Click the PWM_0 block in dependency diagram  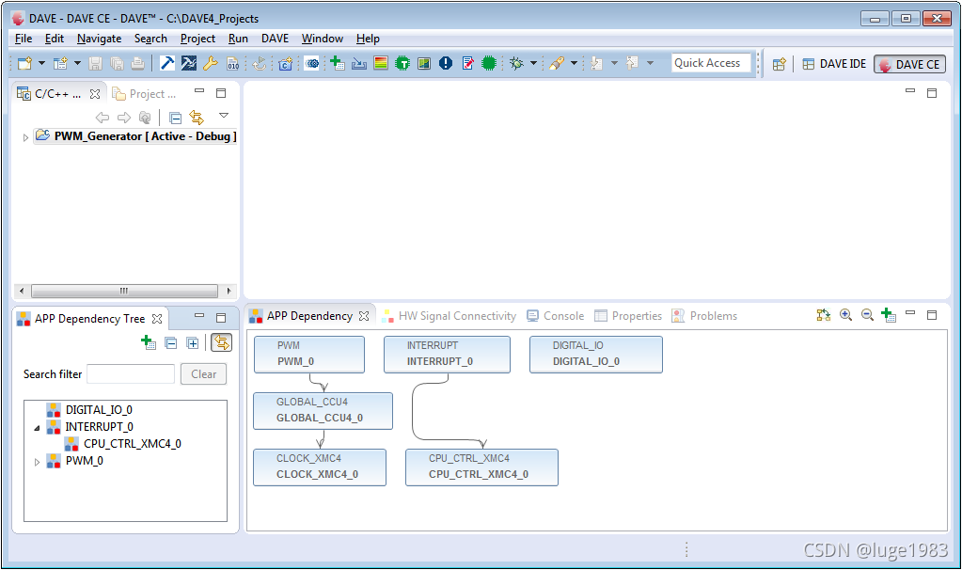pyautogui.click(x=309, y=354)
